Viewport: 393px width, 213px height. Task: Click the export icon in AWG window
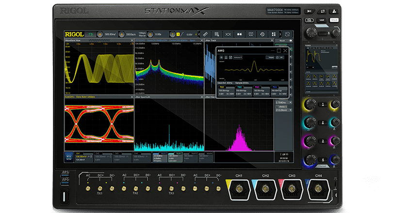pyautogui.click(x=230, y=58)
